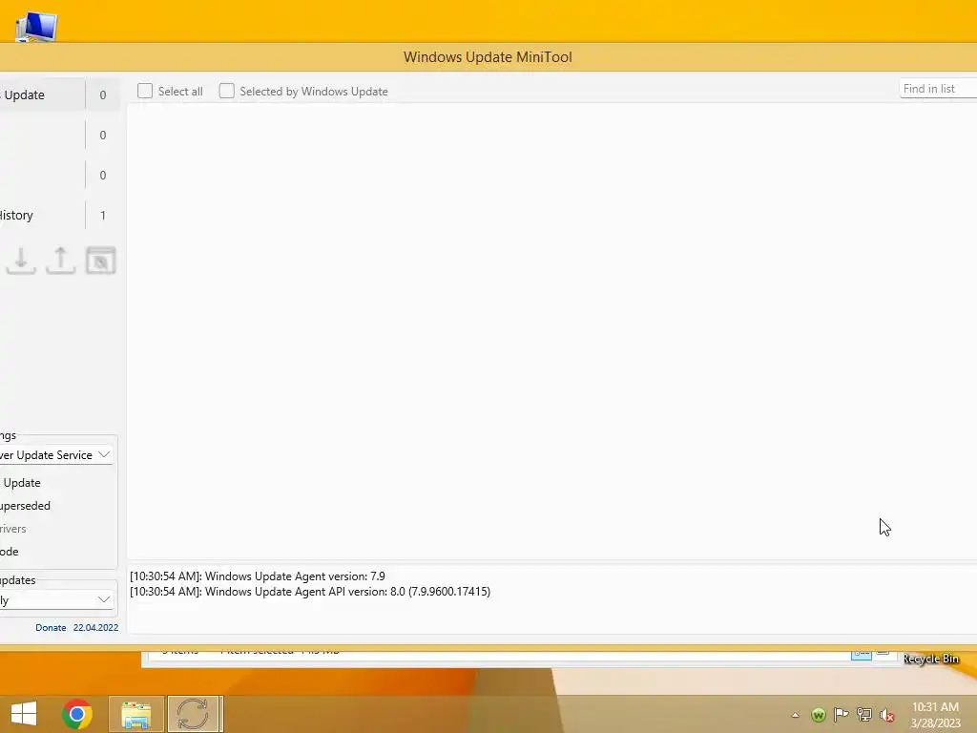The width and height of the screenshot is (977, 733).
Task: Select the Recycle Bin desktop item
Action: 931,659
